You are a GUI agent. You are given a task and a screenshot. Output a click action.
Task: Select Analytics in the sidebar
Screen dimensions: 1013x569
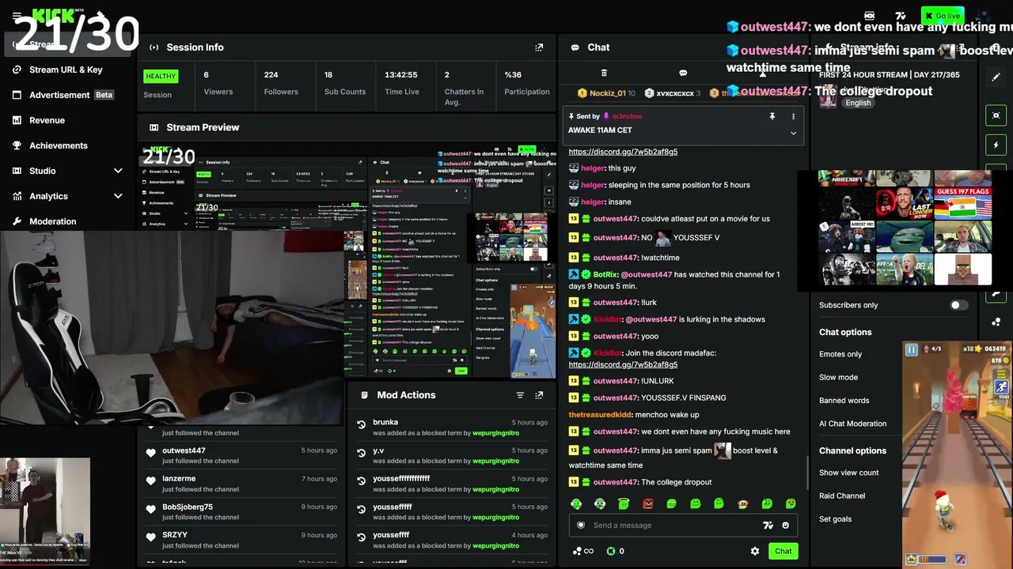click(x=49, y=196)
